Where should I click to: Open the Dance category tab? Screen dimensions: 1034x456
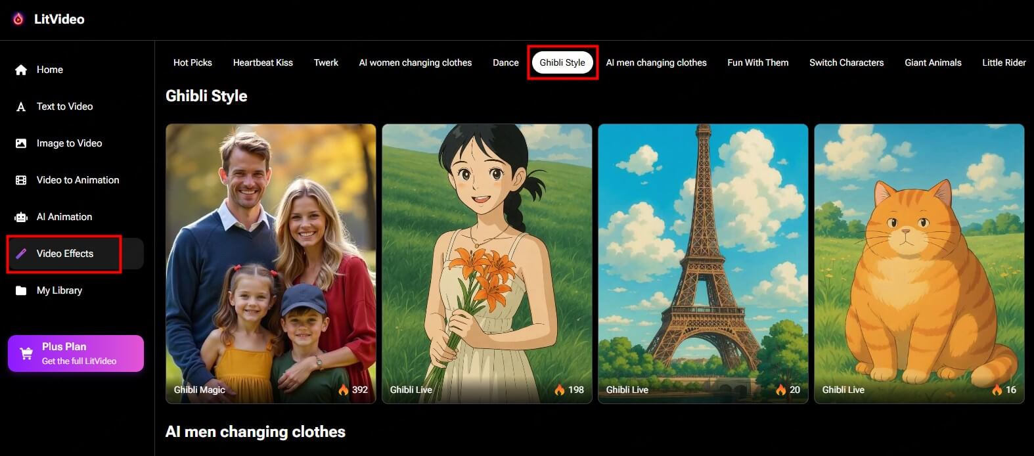(505, 62)
